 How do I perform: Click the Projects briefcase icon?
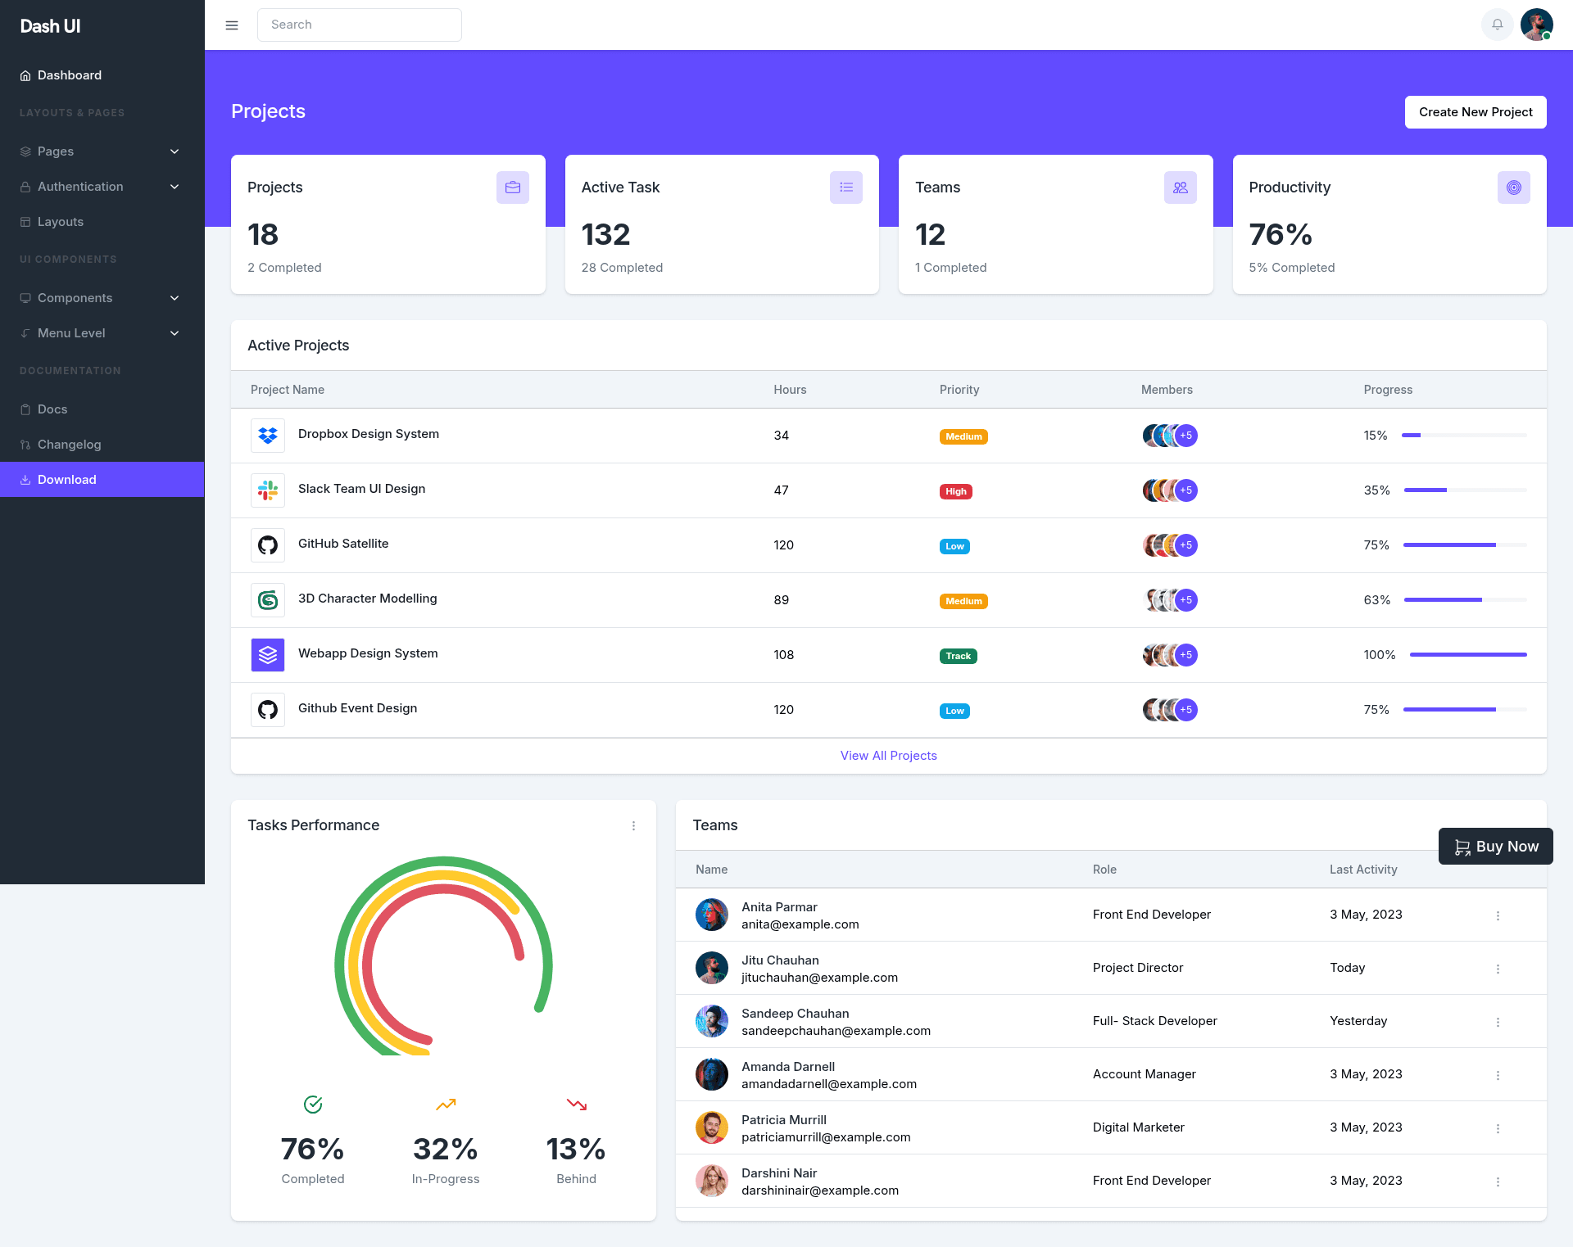tap(513, 188)
